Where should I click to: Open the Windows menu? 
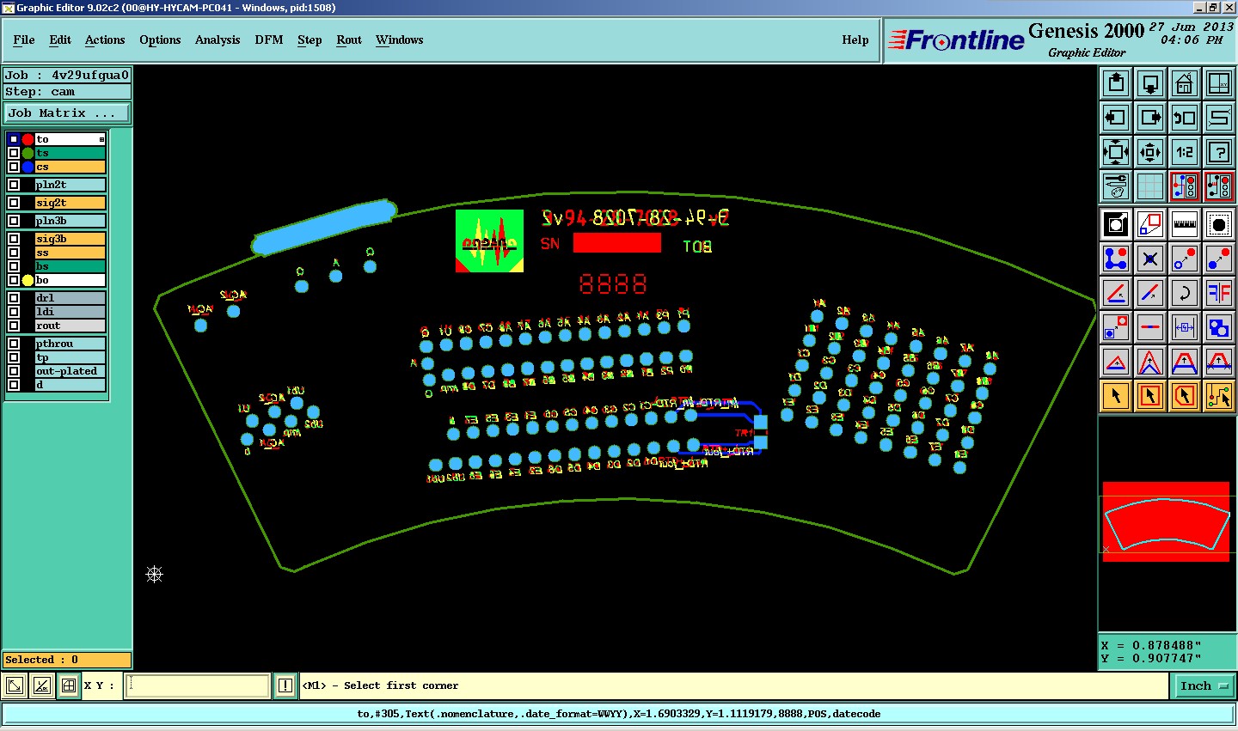pyautogui.click(x=400, y=40)
